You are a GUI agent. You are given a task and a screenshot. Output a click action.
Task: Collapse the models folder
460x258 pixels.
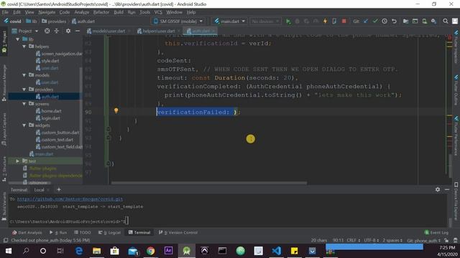coord(24,75)
